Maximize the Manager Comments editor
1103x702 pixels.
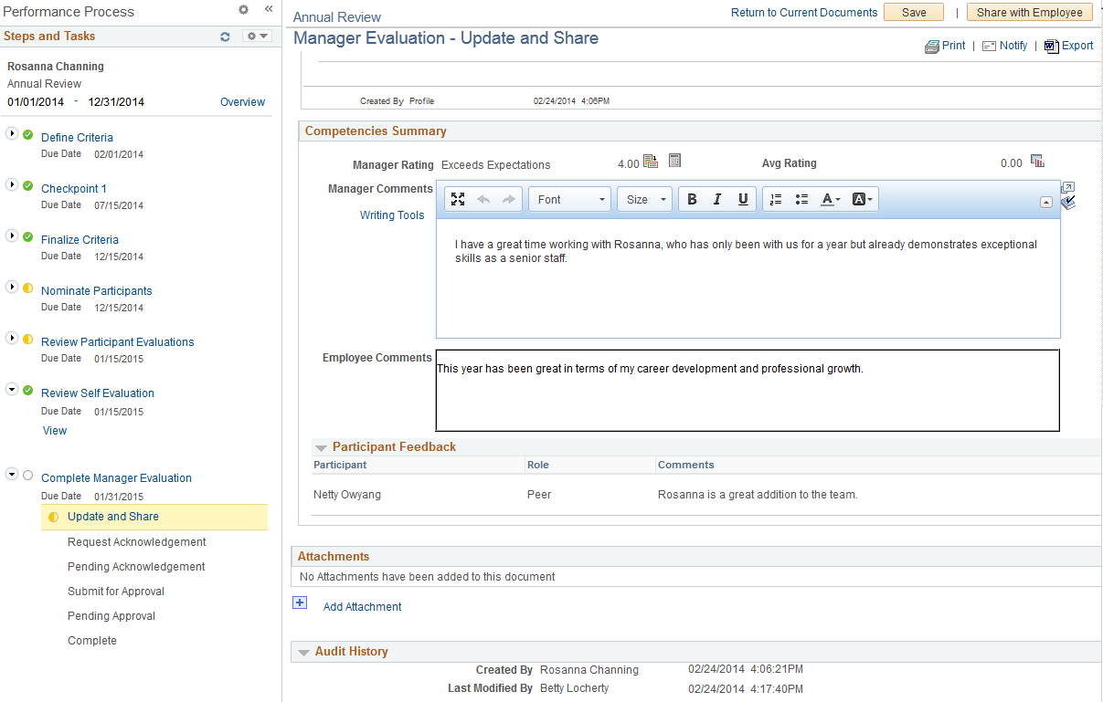coord(459,199)
